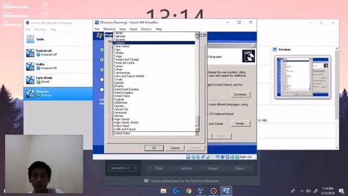Click the audio indicator in VM status bar
The height and width of the screenshot is (196, 348).
198,157
